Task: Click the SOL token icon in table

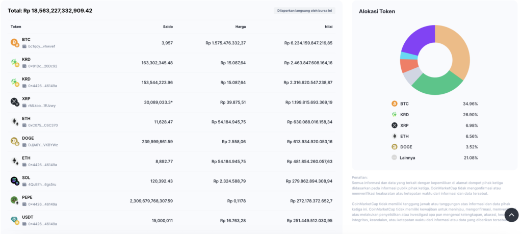Action: point(15,181)
